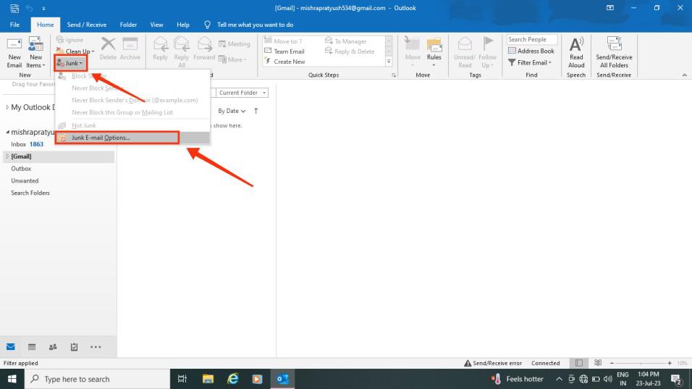Image resolution: width=692 pixels, height=389 pixels.
Task: Switch to the Tasks view icon
Action: pyautogui.click(x=74, y=347)
